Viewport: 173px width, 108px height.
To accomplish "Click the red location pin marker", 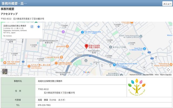I will tap(86, 46).
